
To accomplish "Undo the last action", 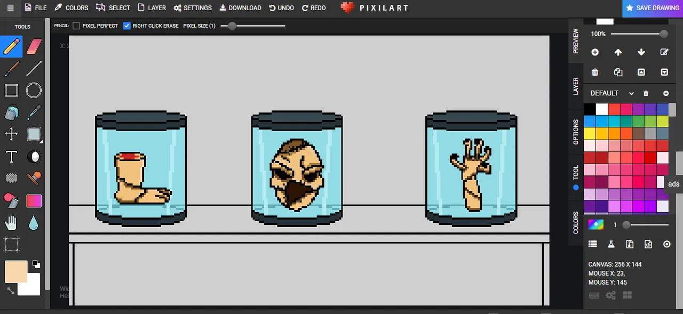I will click(x=281, y=7).
